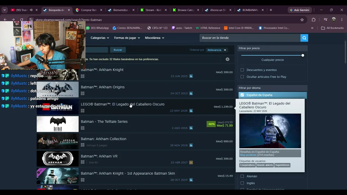
Task: Switch to the Browse Categories Kick tab
Action: click(x=186, y=10)
